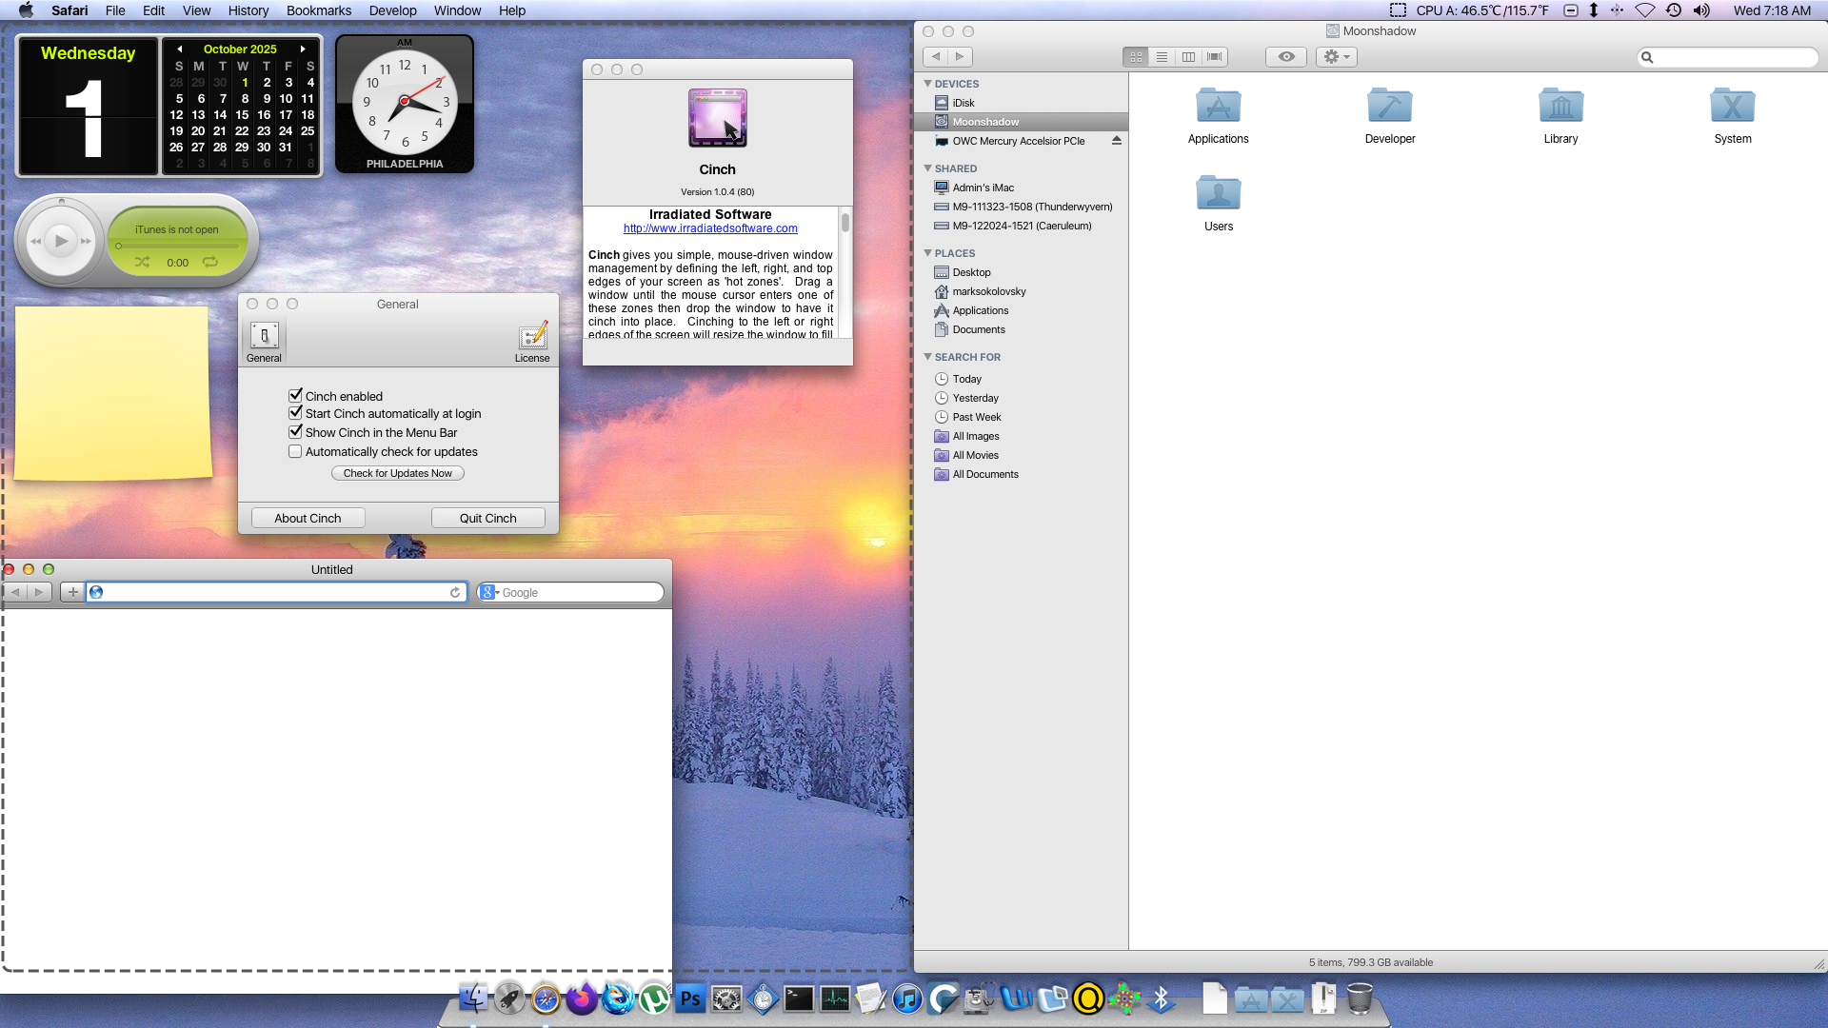1828x1028 pixels.
Task: Open the Finder action gear dropdown
Action: pos(1336,57)
